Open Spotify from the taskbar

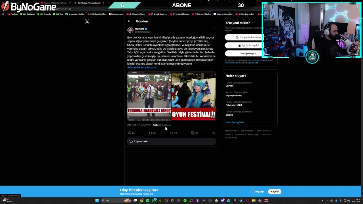coord(147,201)
